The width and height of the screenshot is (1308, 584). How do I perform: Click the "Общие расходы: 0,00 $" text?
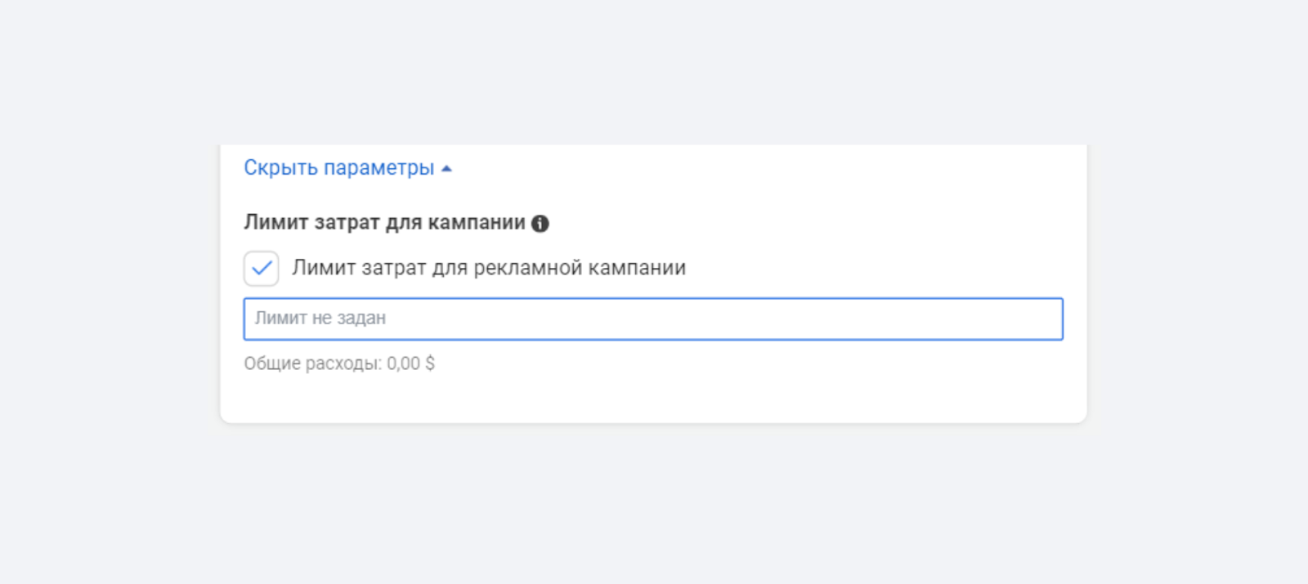click(x=338, y=363)
